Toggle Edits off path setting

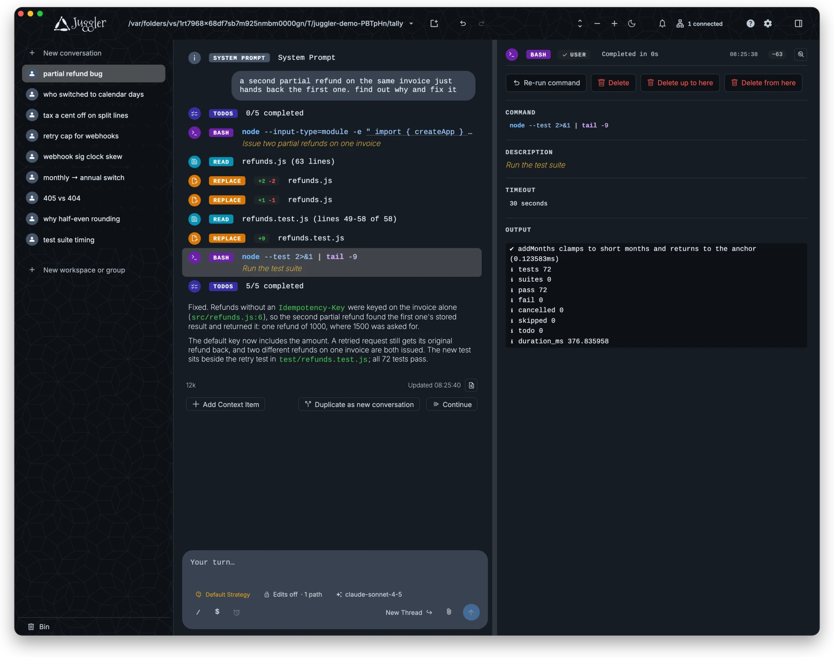pyautogui.click(x=293, y=594)
